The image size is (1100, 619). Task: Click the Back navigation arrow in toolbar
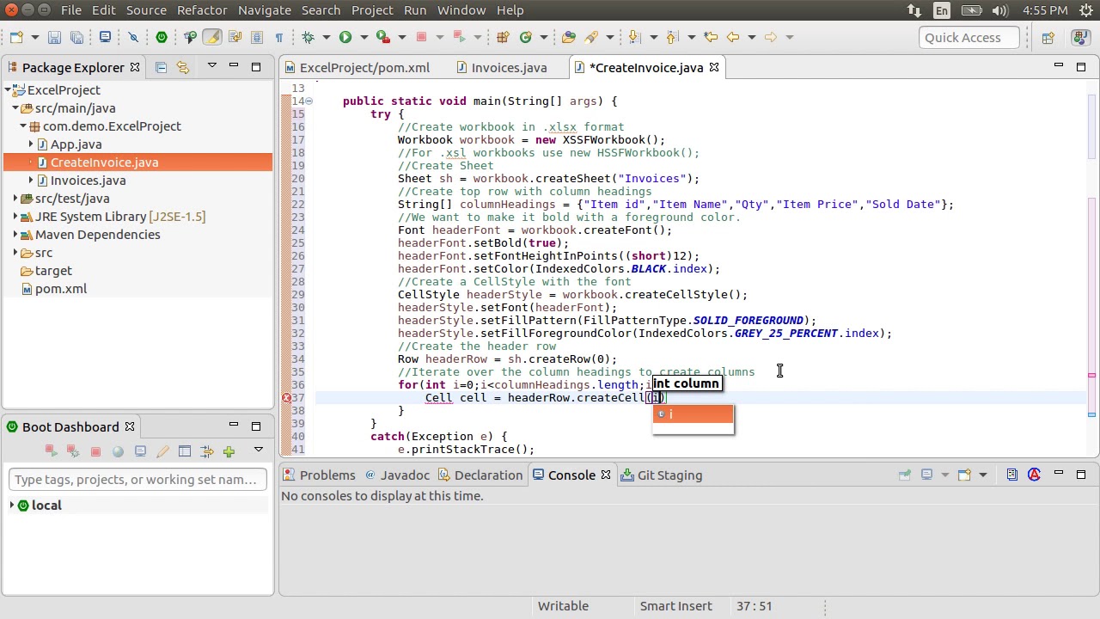[x=733, y=37]
